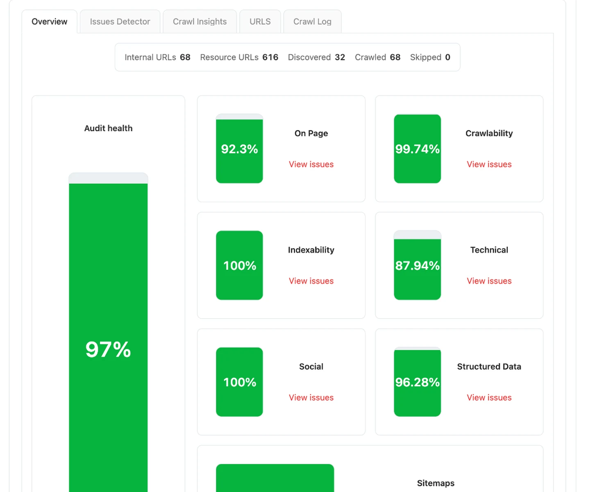Click the 96.28% Structured Data score bar
The height and width of the screenshot is (492, 590).
pos(418,382)
